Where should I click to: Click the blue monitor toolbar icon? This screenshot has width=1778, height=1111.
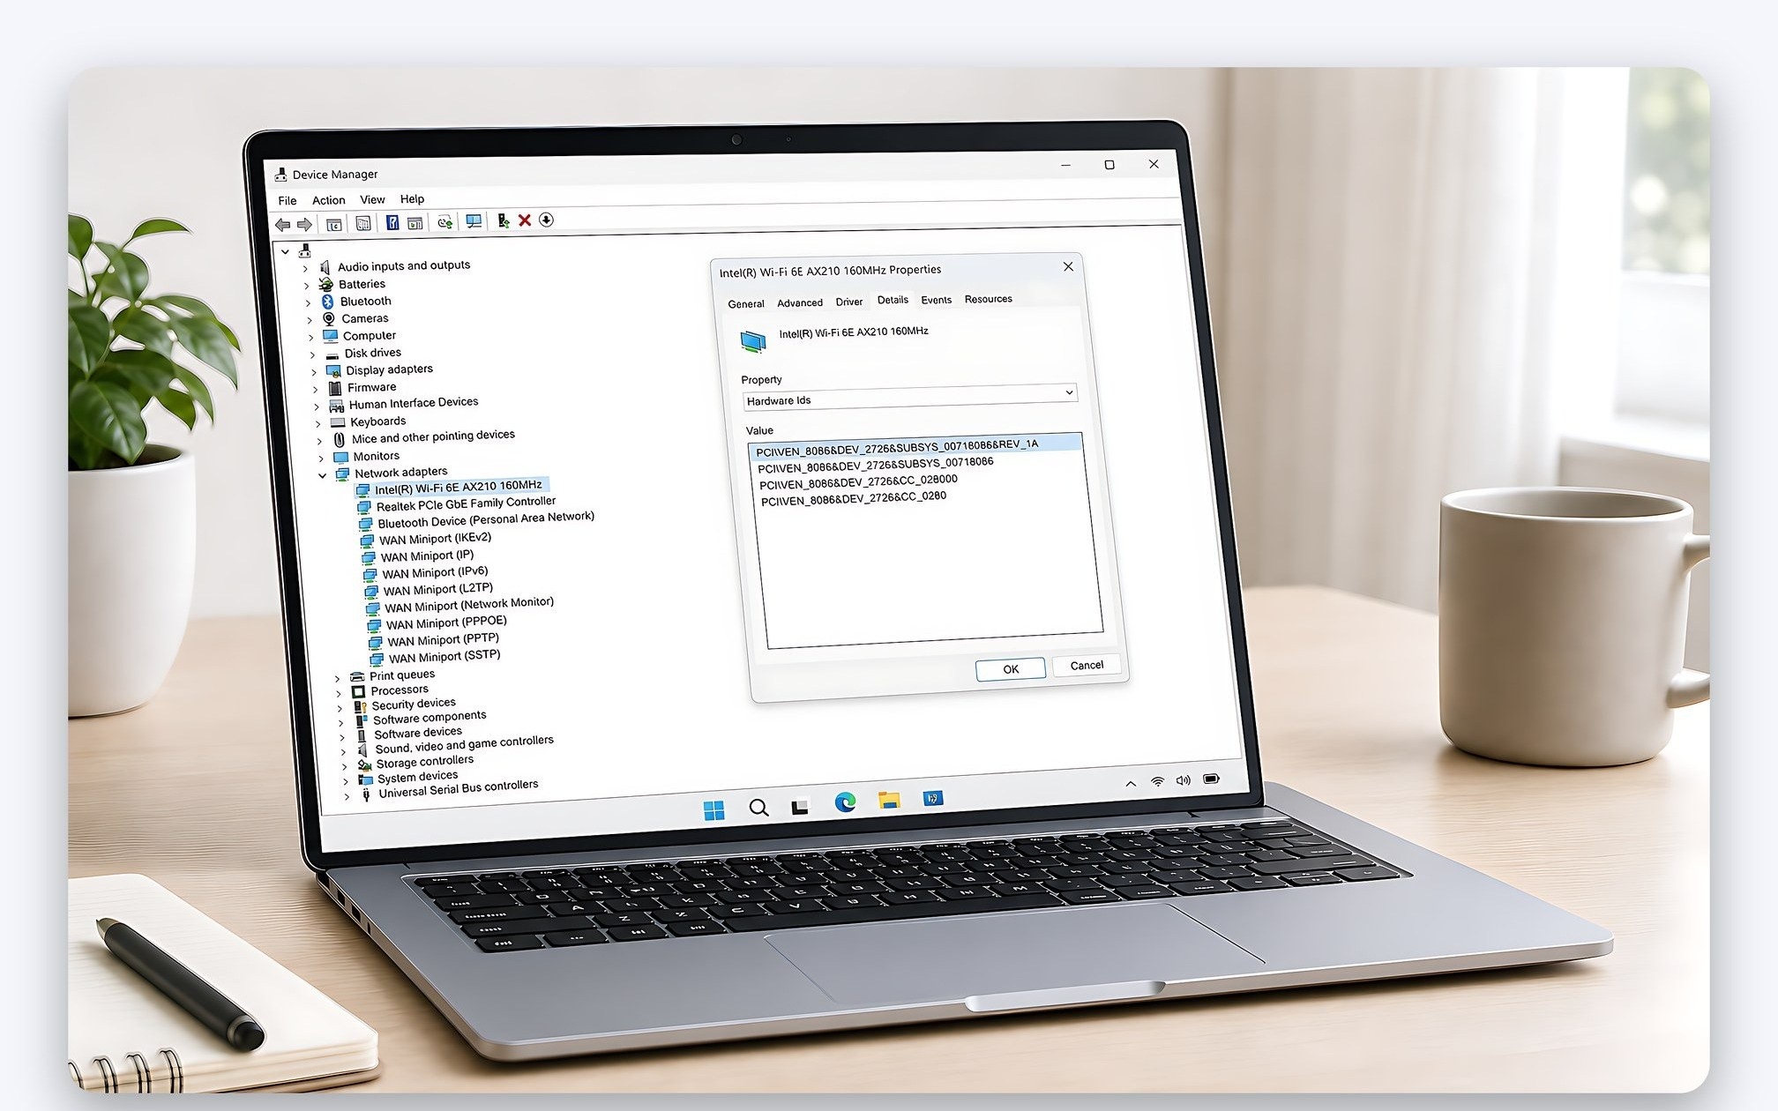[x=474, y=221]
